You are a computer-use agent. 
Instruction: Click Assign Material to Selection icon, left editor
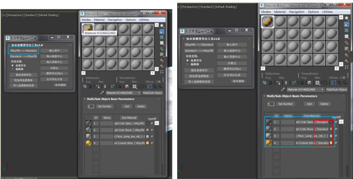pos(98,86)
